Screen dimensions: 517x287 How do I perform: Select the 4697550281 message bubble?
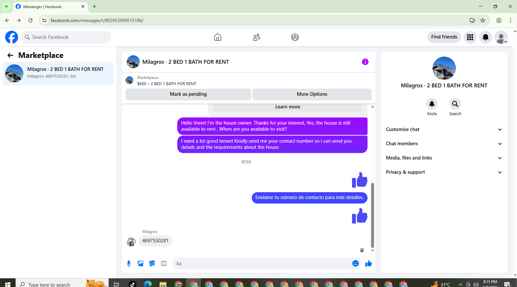click(155, 241)
